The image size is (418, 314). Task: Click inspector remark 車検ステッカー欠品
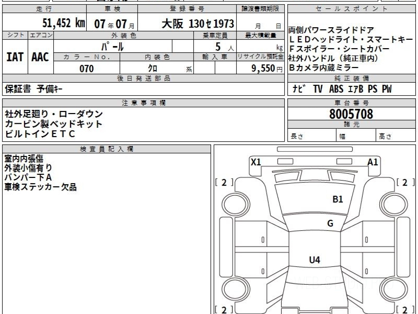[40, 187]
